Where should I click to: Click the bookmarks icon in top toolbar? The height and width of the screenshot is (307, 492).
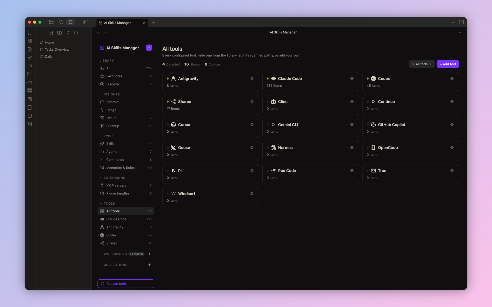[70, 22]
